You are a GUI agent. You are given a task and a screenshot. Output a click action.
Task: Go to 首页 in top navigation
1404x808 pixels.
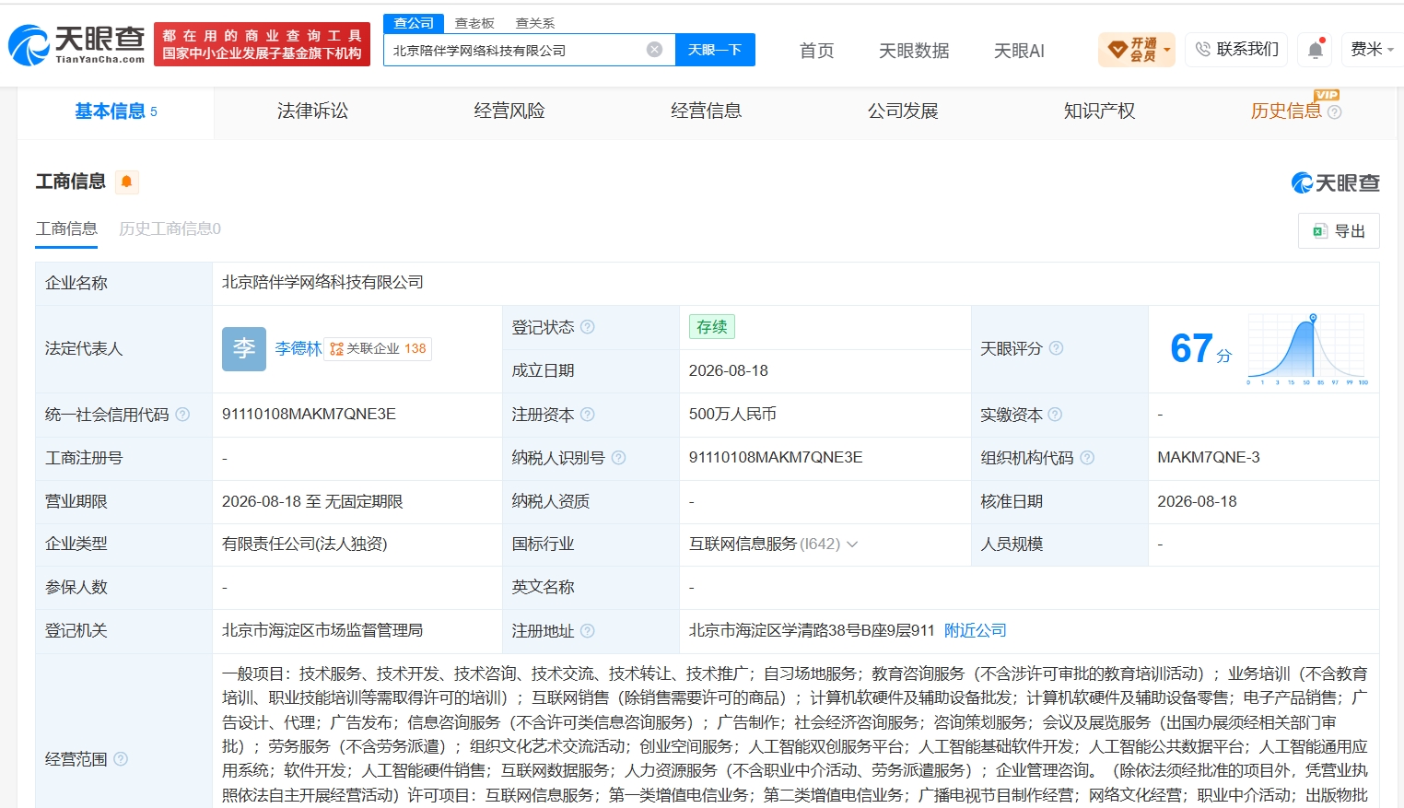click(x=817, y=51)
